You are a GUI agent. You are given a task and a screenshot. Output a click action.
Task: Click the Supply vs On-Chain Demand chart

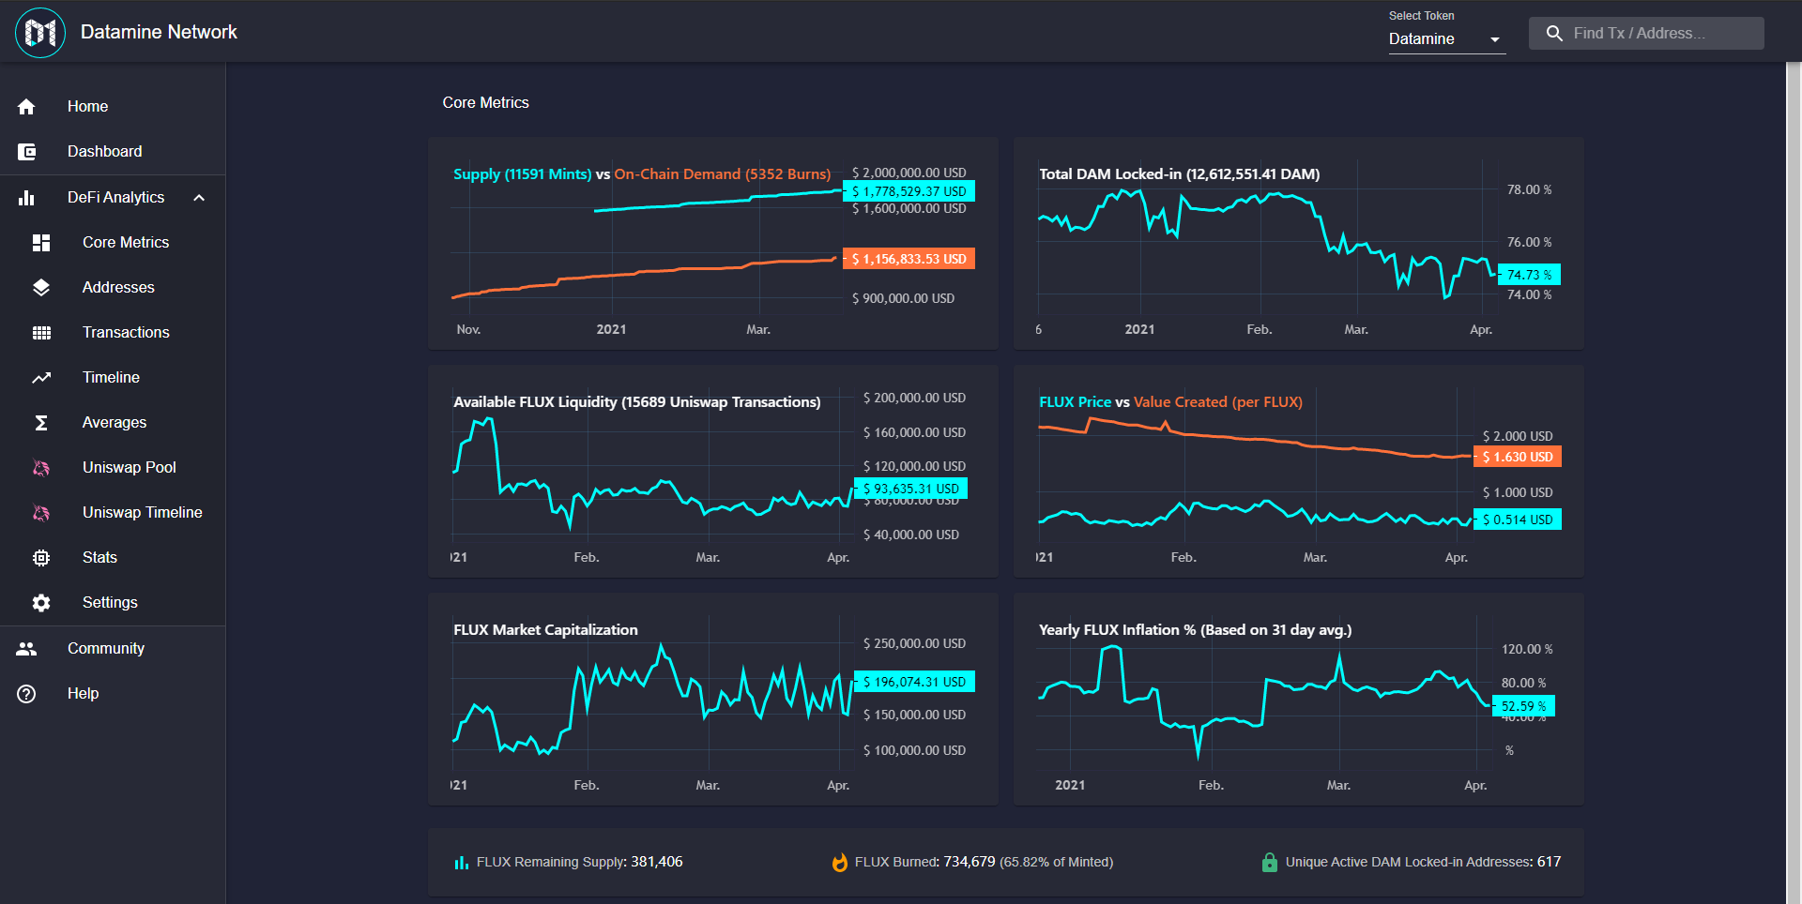[712, 244]
